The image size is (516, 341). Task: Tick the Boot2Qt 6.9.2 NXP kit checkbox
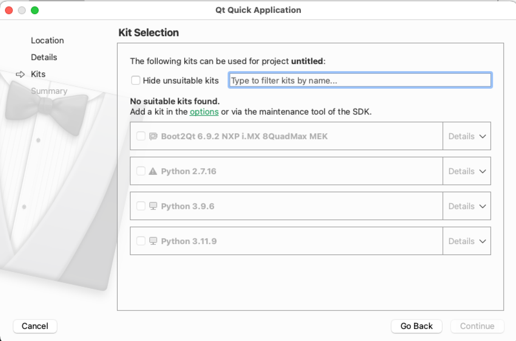point(141,136)
